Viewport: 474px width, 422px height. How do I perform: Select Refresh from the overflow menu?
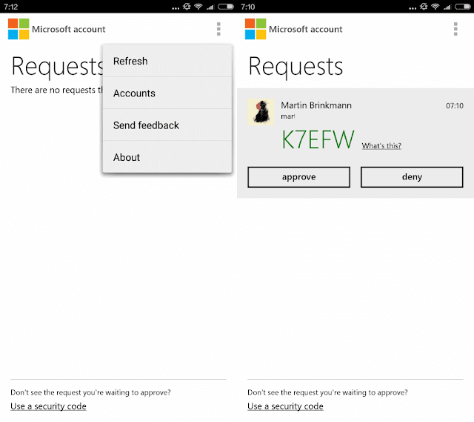167,61
